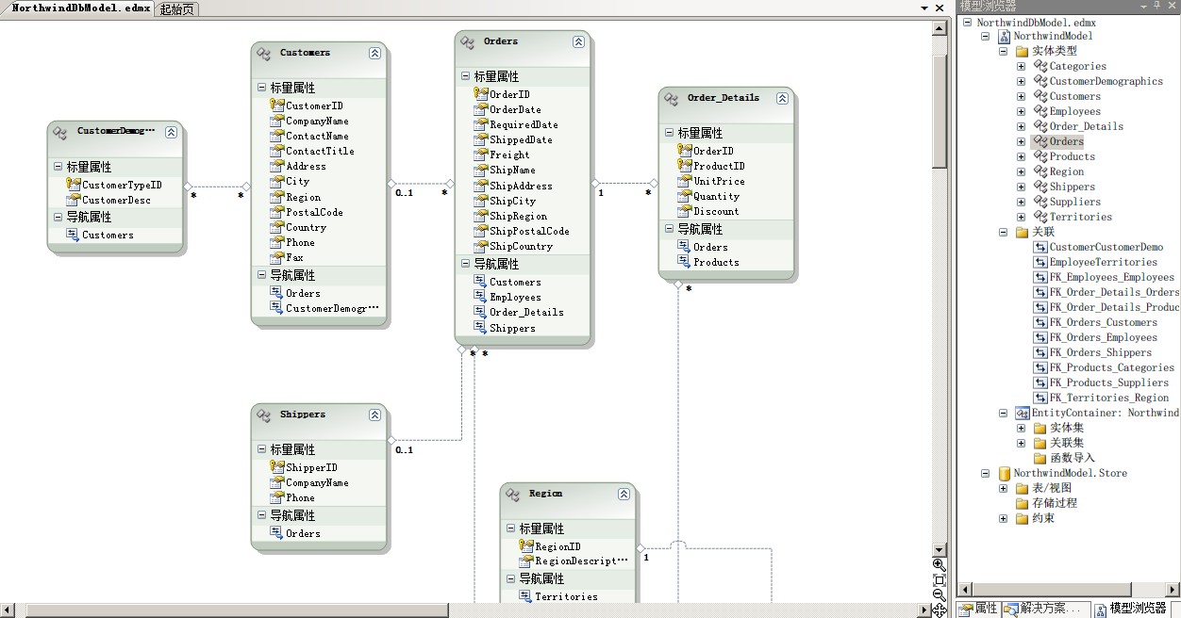Click the Employees navigation property icon in Orders
The height and width of the screenshot is (618, 1181).
pyautogui.click(x=481, y=297)
